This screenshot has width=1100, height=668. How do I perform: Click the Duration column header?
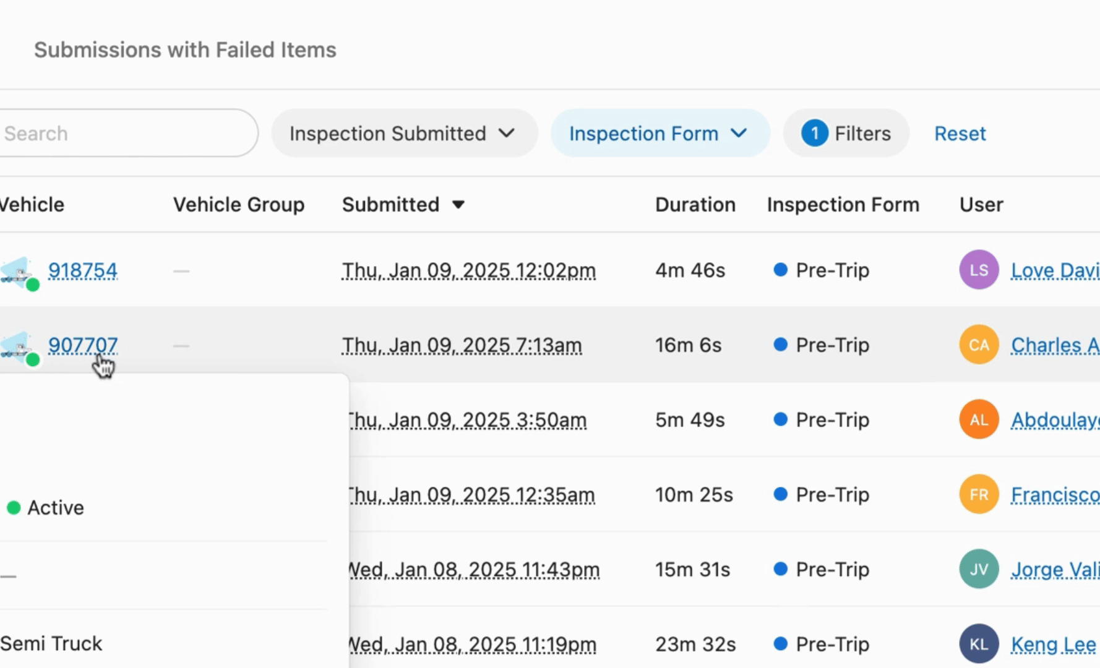coord(695,205)
